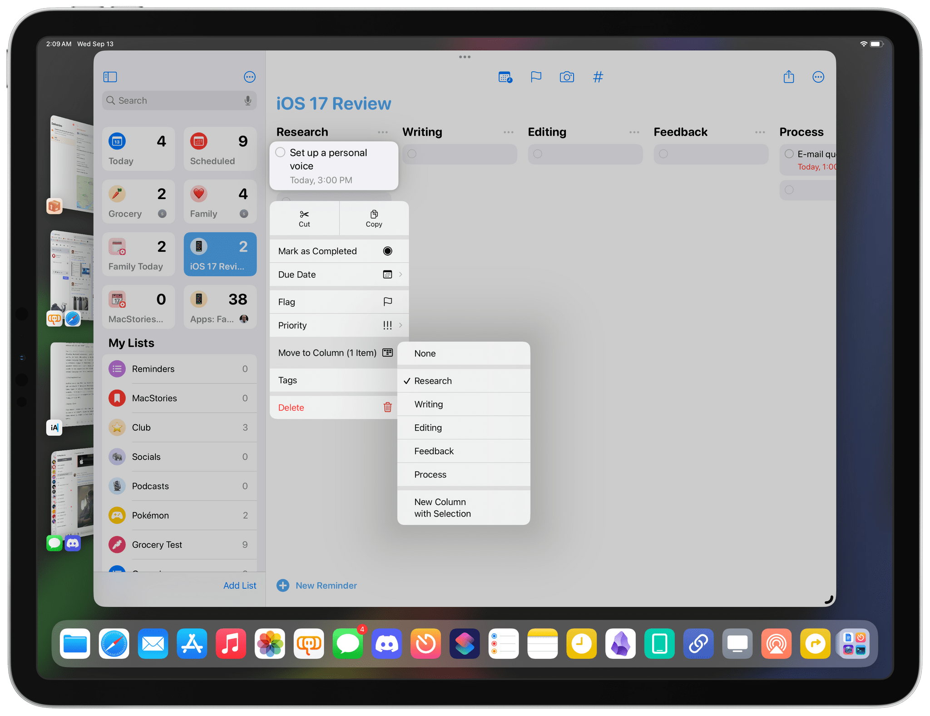Click the Copy button in menu
The image size is (930, 716).
374,219
